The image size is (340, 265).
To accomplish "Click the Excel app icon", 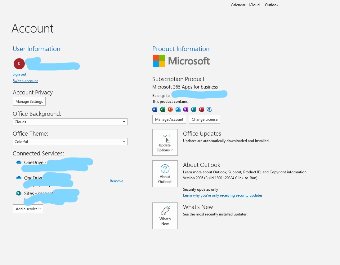I will pos(163,109).
